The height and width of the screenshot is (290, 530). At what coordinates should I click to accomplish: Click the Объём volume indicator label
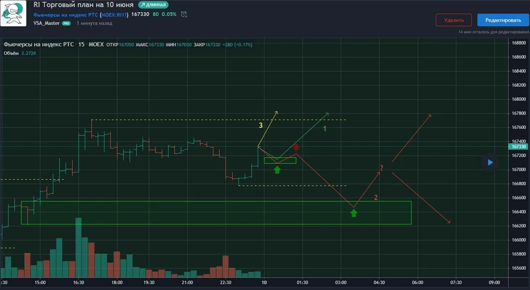point(11,53)
